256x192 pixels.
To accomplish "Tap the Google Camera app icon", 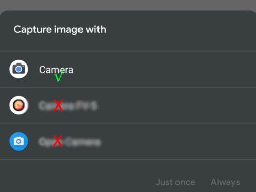I will pos(18,69).
